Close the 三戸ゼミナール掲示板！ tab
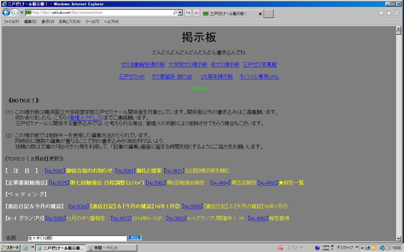 click(260, 14)
